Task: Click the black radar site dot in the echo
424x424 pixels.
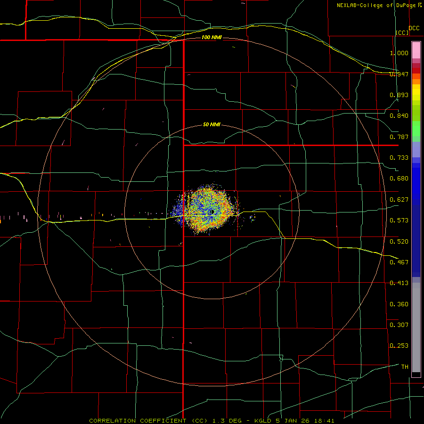Action: coord(212,212)
